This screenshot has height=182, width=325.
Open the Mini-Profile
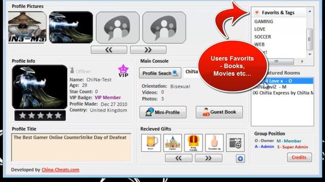pos(163,112)
